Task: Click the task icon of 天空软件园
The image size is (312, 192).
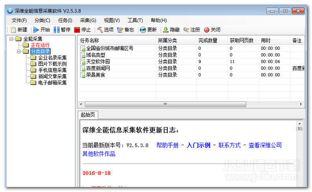Action: tap(82, 62)
